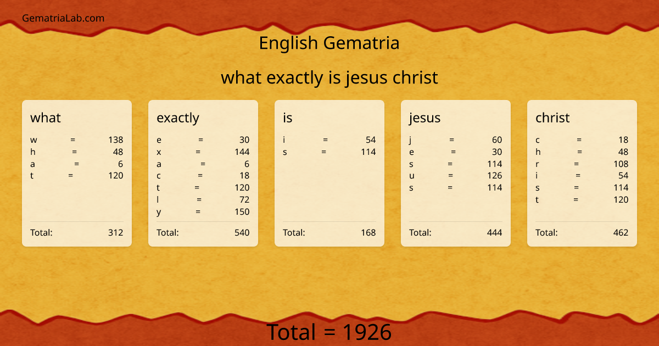Click the 'jesus' card title
This screenshot has height=346, width=659.
coord(425,118)
